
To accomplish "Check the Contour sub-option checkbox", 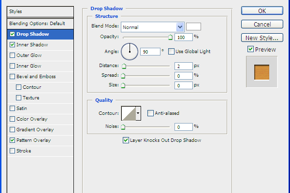I will pos(18,87).
